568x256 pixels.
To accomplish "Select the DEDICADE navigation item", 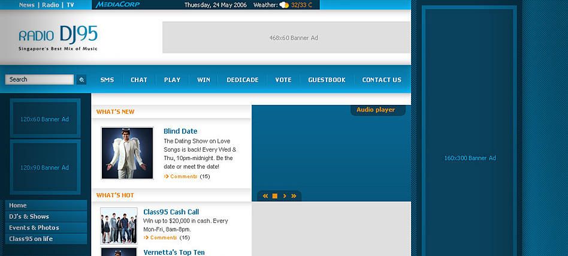I will (243, 80).
